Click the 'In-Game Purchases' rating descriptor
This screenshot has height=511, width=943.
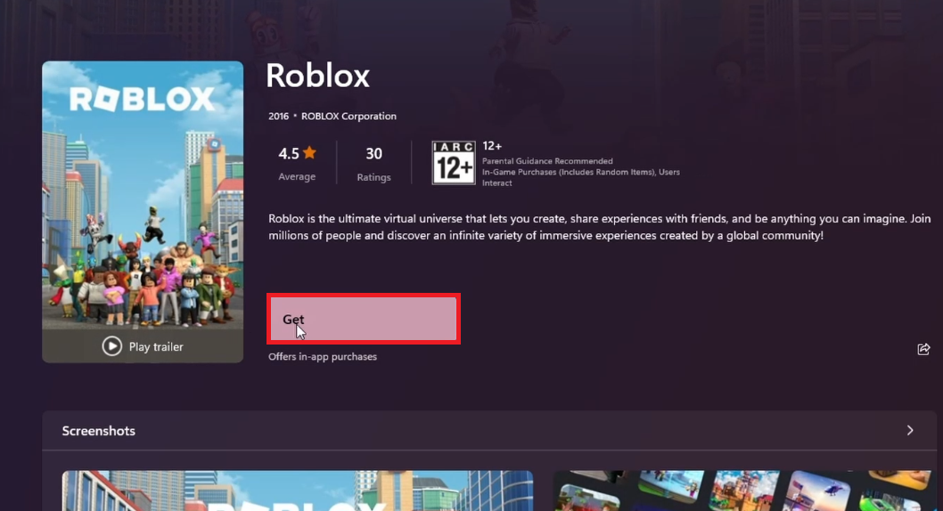coord(581,177)
